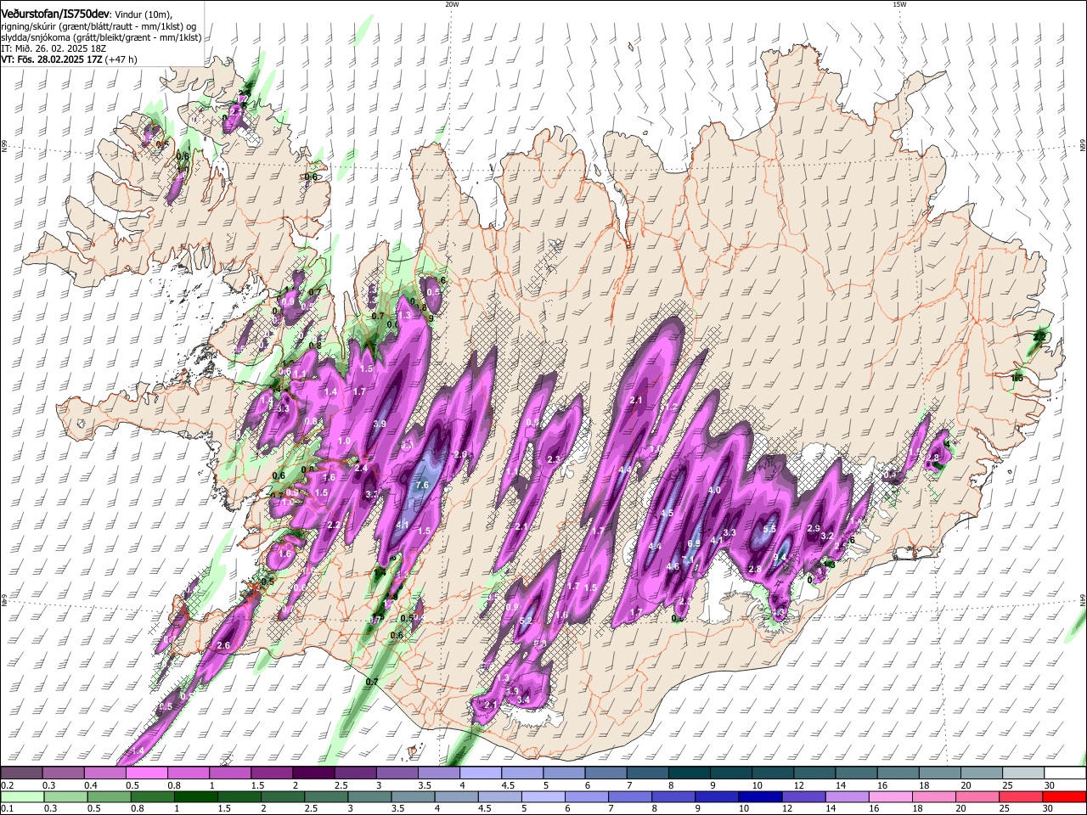Click the lavender swatch between 4 and 4.5 in the upper legend row
This screenshot has height=815, width=1087.
(x=480, y=773)
